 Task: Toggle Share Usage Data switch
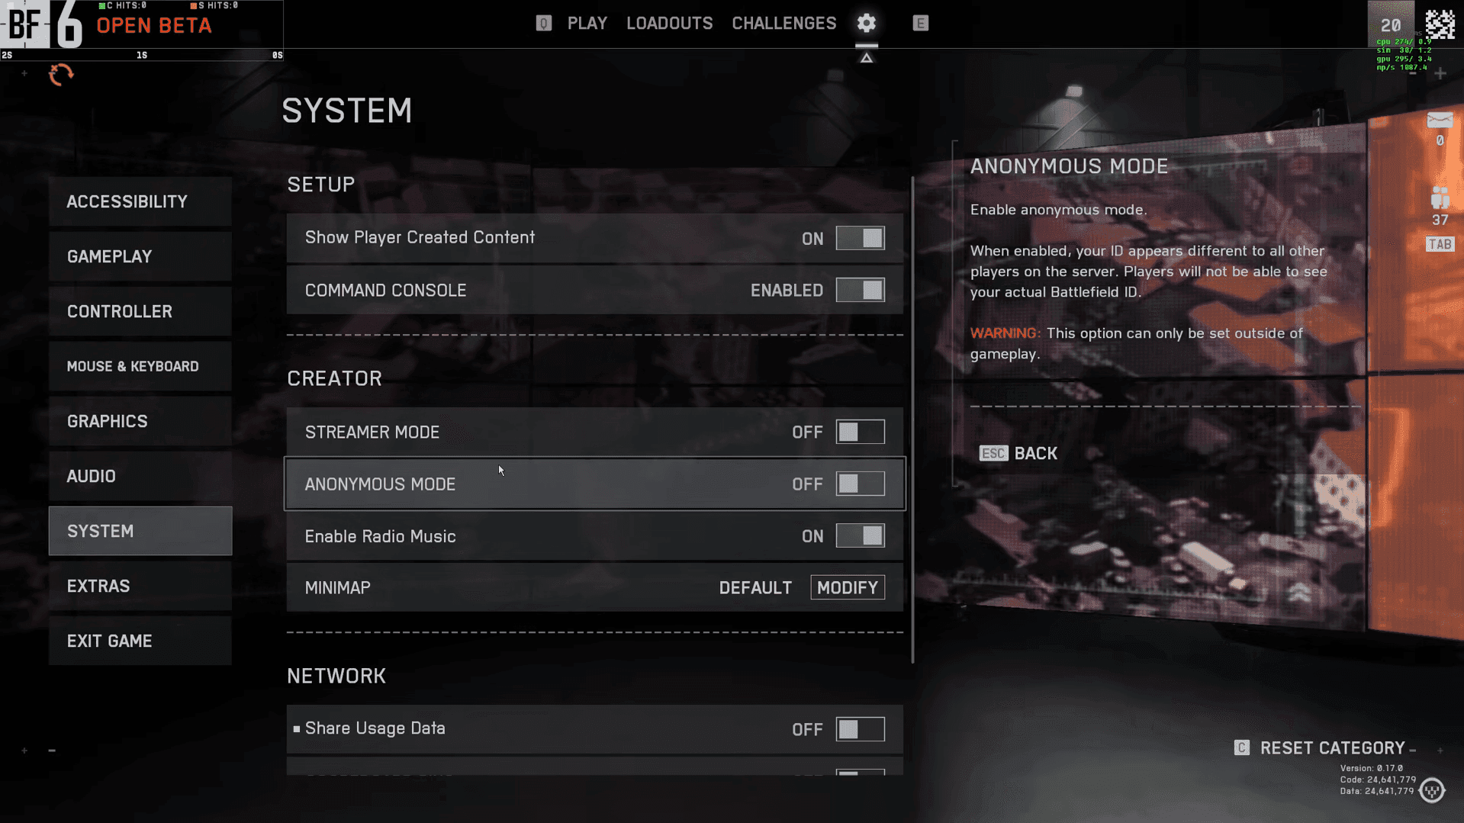click(860, 729)
